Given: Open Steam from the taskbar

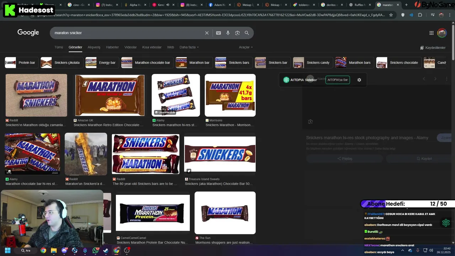Looking at the screenshot, I should point(106,250).
